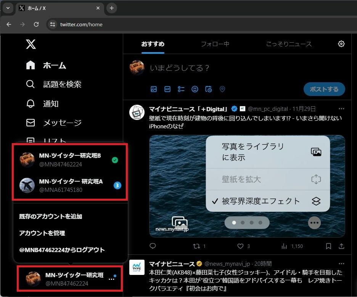The width and height of the screenshot is (357, 297).
Task: Schedule the post with calendar icon
Action: tap(209, 89)
